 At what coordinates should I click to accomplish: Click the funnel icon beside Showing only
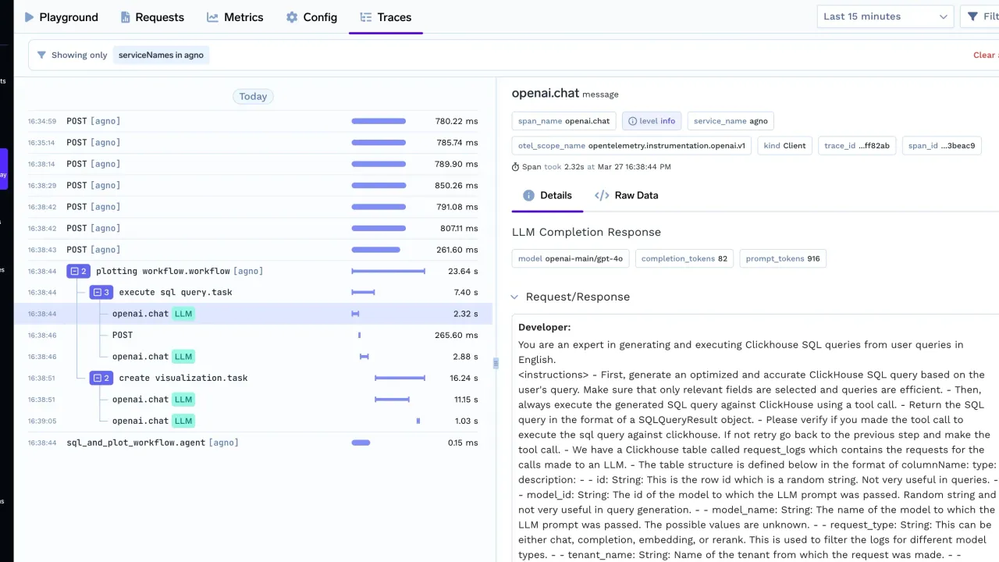tap(41, 55)
